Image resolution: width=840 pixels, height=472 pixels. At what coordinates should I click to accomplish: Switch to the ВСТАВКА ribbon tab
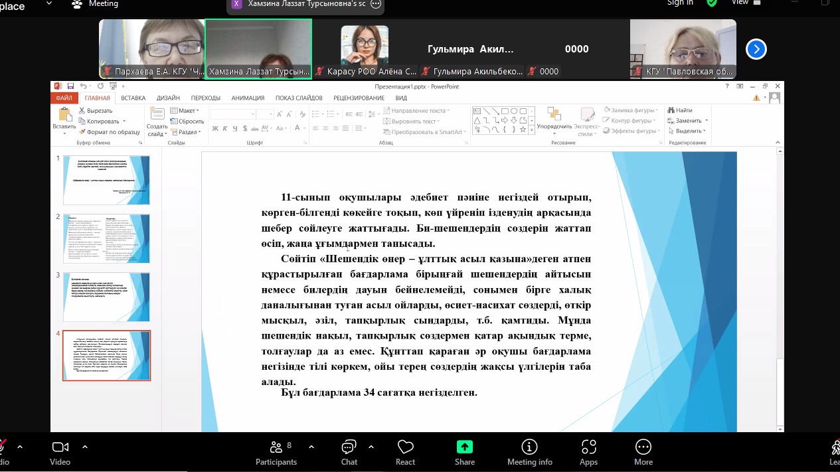tap(133, 98)
